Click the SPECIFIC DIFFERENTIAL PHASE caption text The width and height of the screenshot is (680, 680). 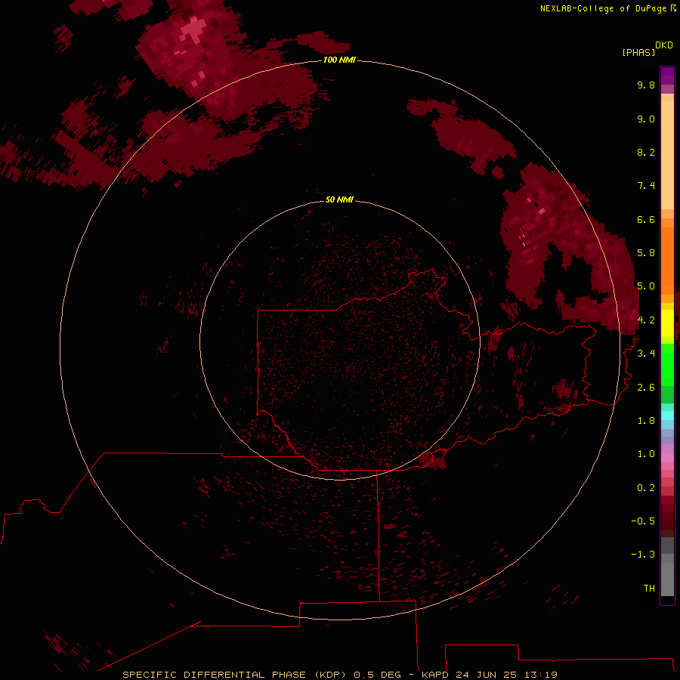pos(215,675)
